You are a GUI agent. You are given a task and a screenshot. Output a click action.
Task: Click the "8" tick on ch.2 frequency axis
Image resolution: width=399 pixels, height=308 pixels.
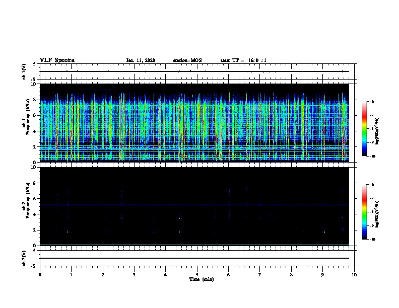coord(35,183)
